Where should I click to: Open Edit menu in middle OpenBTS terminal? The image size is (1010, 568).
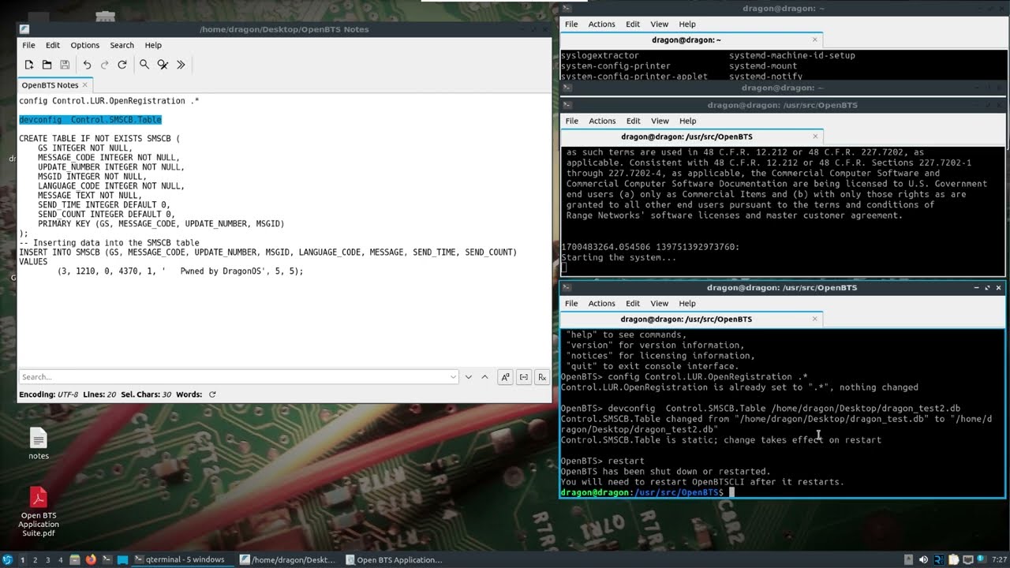point(633,121)
